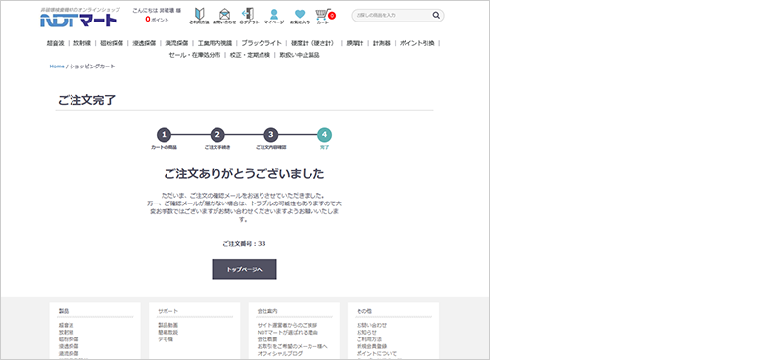The height and width of the screenshot is (360, 764).
Task: Select ポイント引換 menu item
Action: coord(416,43)
